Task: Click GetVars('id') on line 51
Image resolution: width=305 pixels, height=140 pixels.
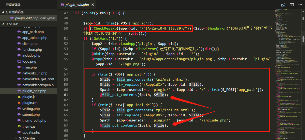Action: 107,39
